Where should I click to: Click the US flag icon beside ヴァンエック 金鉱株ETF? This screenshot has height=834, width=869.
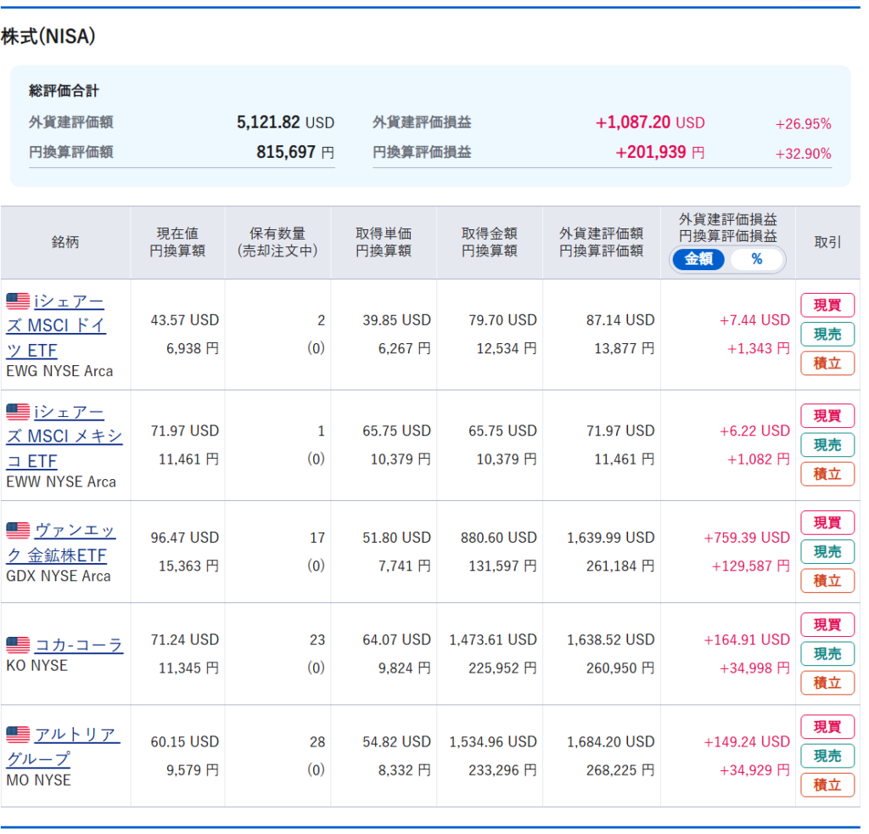[x=18, y=530]
